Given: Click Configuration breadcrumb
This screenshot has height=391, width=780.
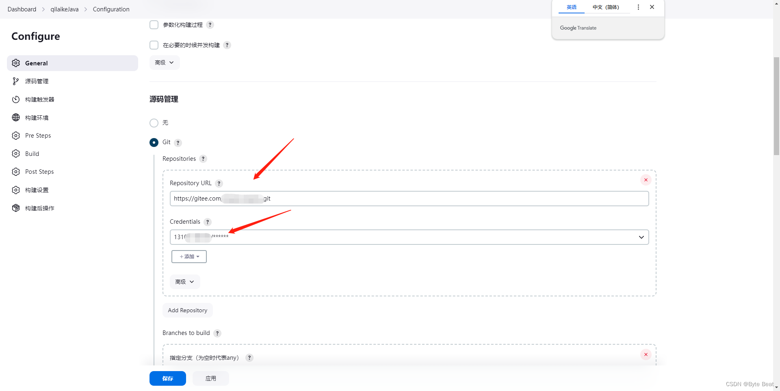Looking at the screenshot, I should click(111, 9).
